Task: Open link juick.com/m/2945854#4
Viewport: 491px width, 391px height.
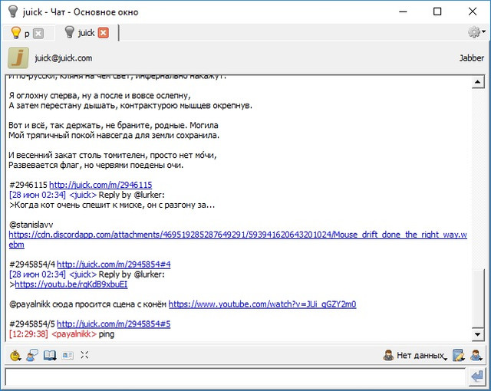Action: (x=114, y=264)
